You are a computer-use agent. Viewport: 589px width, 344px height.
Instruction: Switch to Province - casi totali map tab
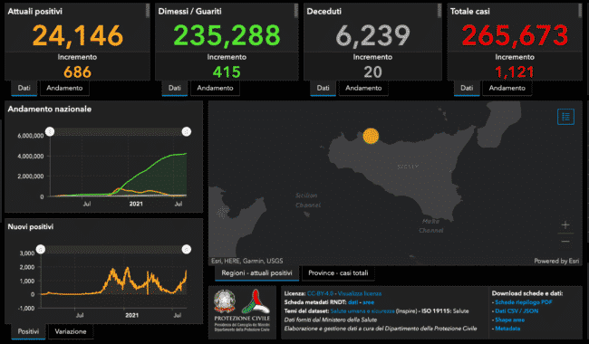tap(338, 273)
